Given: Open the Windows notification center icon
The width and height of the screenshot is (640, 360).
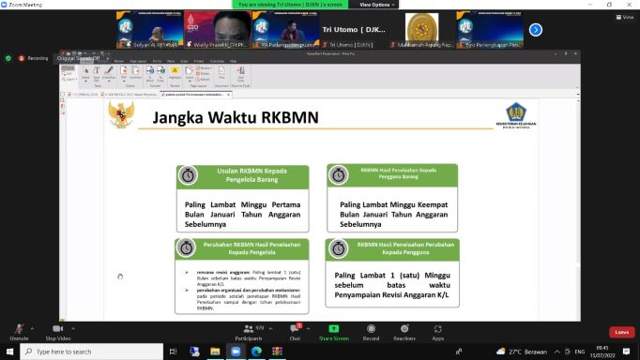Looking at the screenshot, I should coord(627,352).
